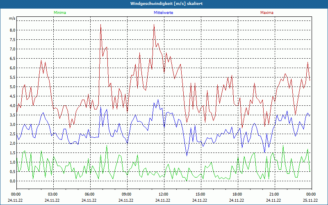Click the "5,0" y-axis value
Image resolution: width=328 pixels, height=205 pixels.
click(13, 87)
